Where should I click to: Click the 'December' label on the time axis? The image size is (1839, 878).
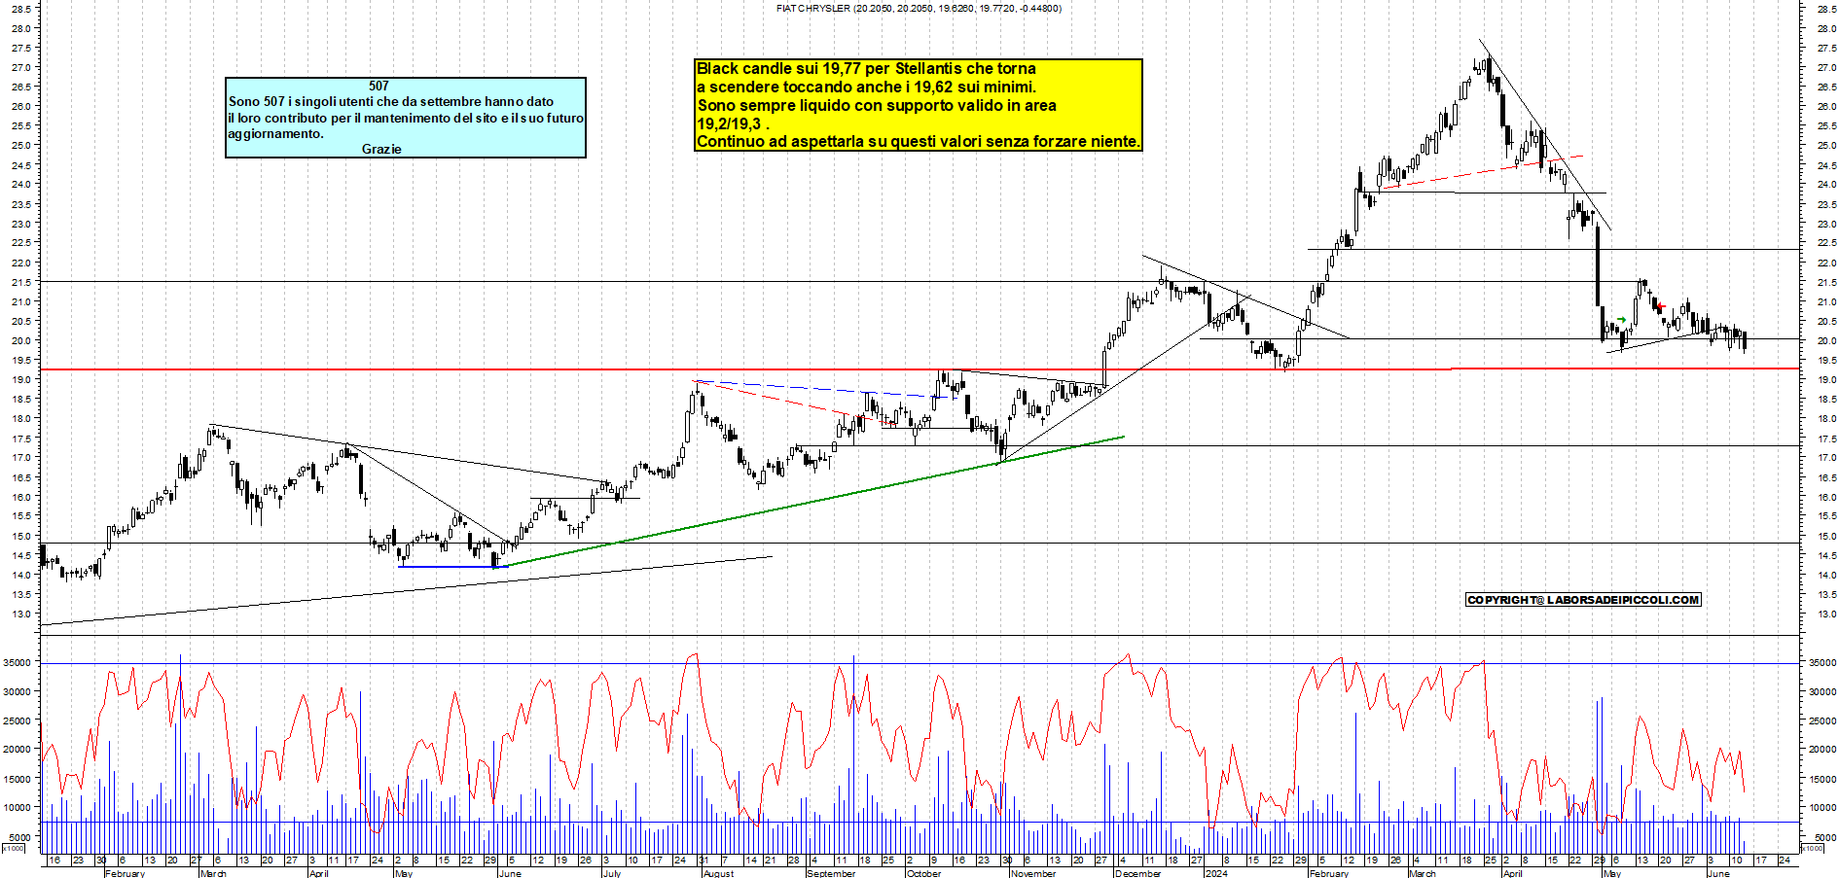point(1138,873)
